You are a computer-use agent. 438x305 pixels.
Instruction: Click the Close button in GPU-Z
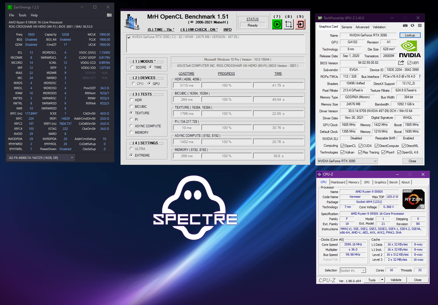(412, 161)
